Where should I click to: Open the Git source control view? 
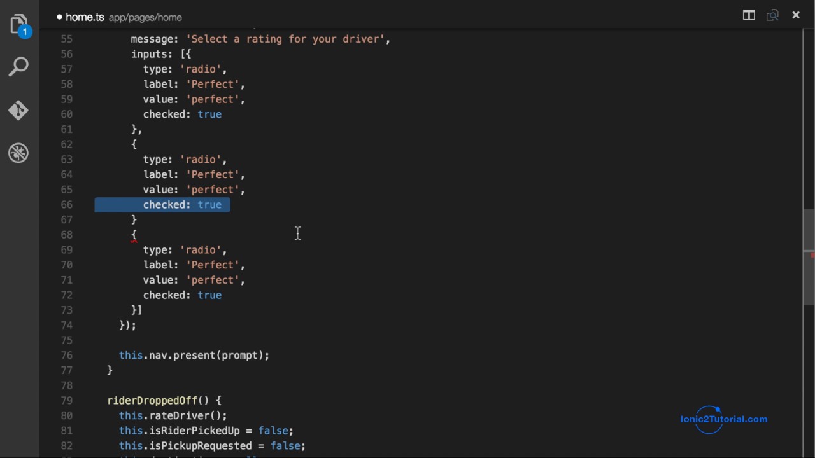[x=18, y=110]
